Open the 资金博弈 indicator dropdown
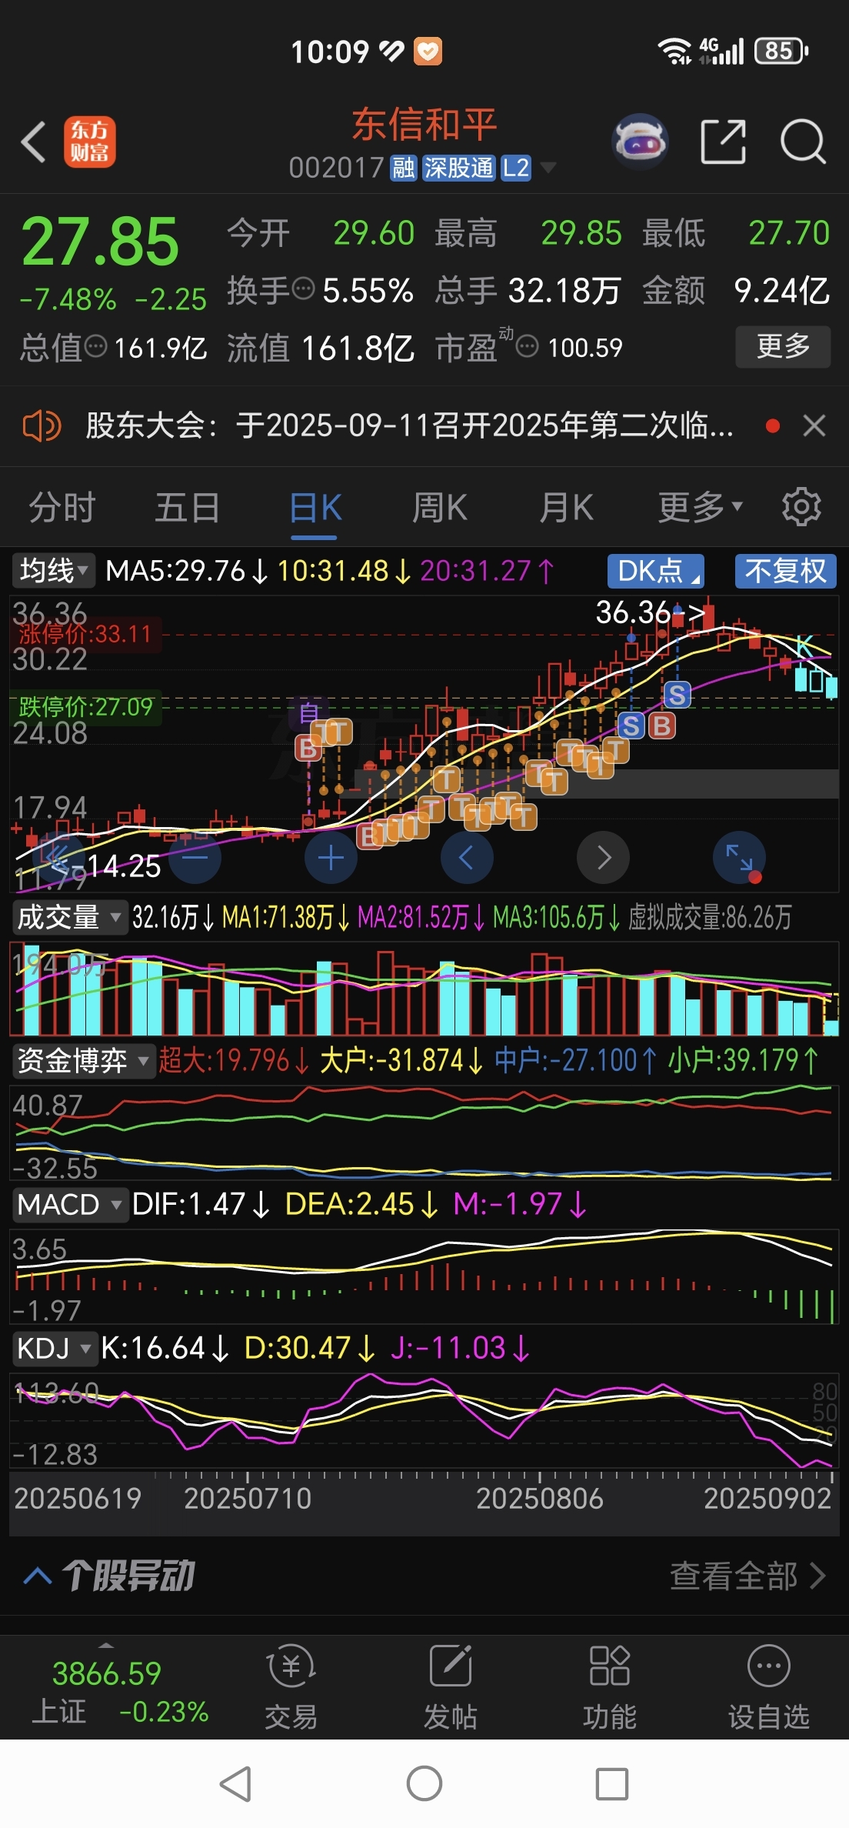Viewport: 849px width, 1828px height. point(83,1061)
